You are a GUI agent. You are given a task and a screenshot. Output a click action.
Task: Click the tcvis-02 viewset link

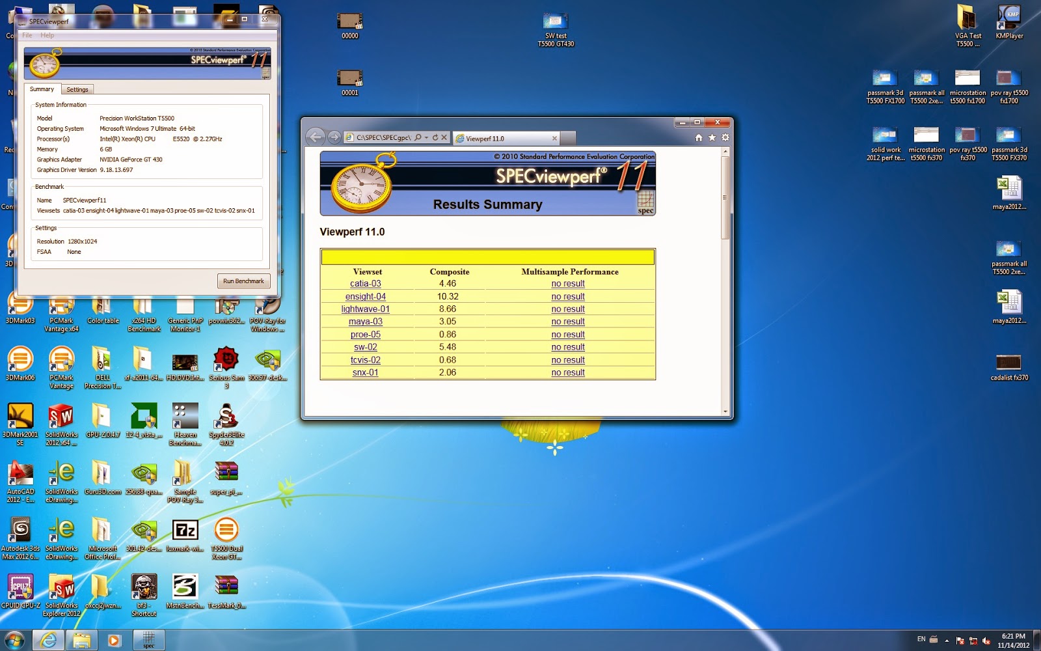point(366,360)
